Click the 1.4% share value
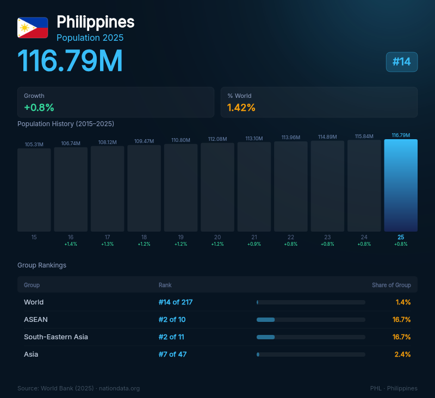The width and height of the screenshot is (435, 398). point(403,302)
